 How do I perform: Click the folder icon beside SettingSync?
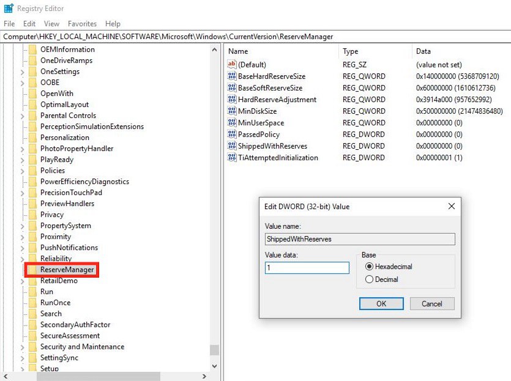coord(32,357)
